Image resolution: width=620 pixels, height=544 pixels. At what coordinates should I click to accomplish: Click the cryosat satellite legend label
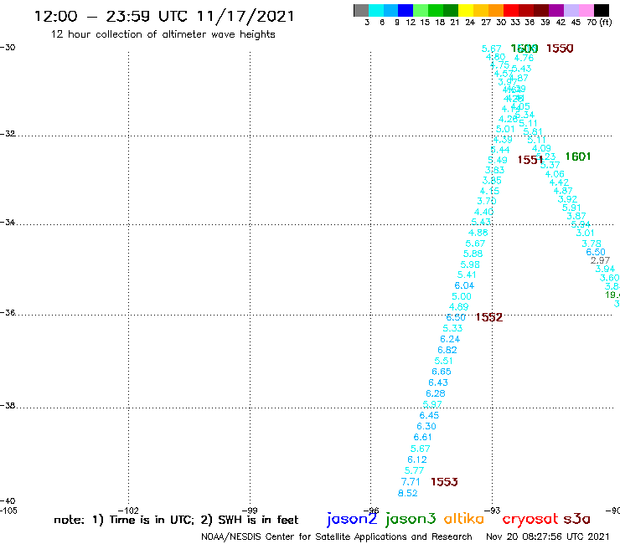530,519
